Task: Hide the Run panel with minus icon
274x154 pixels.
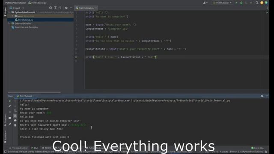Action: [267, 96]
